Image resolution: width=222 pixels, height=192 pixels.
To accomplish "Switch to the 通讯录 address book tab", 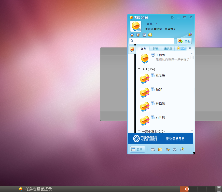I will tap(168, 49).
